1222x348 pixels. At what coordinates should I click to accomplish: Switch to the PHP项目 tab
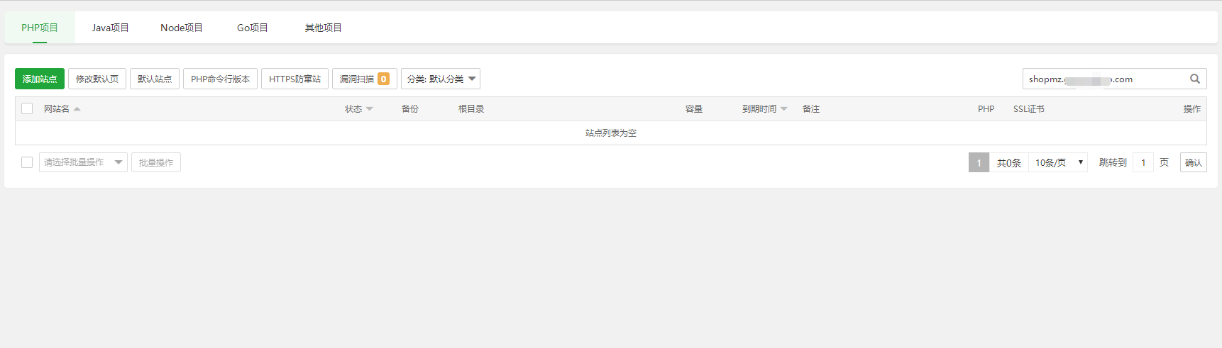[x=40, y=28]
